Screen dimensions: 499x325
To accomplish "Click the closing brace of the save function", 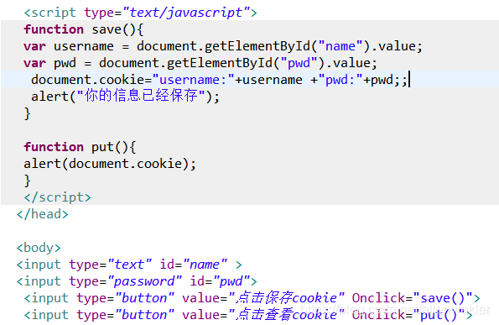I will point(28,113).
